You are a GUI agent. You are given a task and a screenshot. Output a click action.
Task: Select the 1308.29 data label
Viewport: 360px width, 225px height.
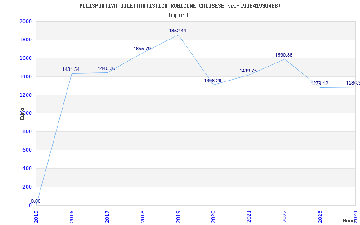point(212,81)
